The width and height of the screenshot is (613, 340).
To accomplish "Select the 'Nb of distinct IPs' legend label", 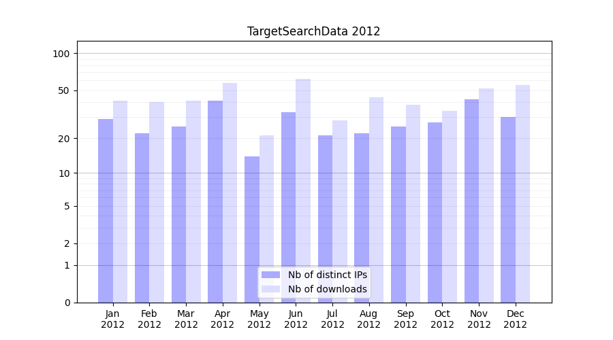I will coord(327,275).
